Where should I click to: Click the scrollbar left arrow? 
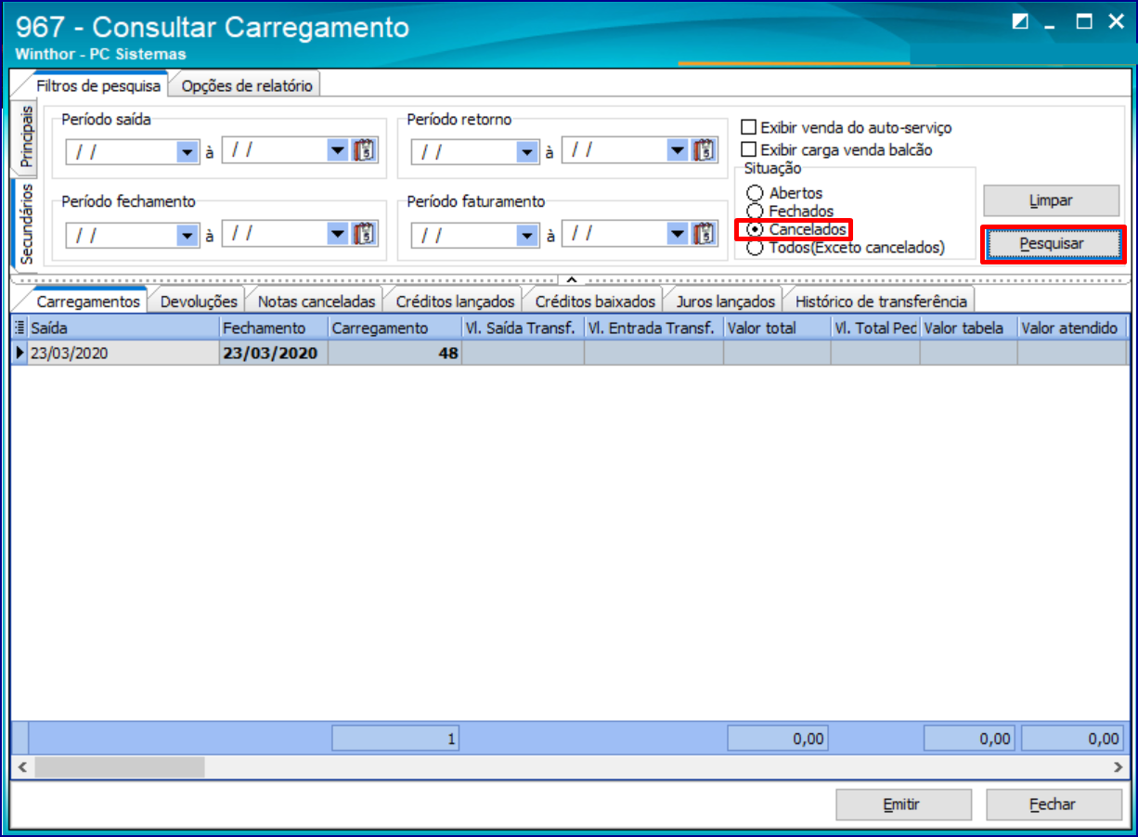(22, 766)
